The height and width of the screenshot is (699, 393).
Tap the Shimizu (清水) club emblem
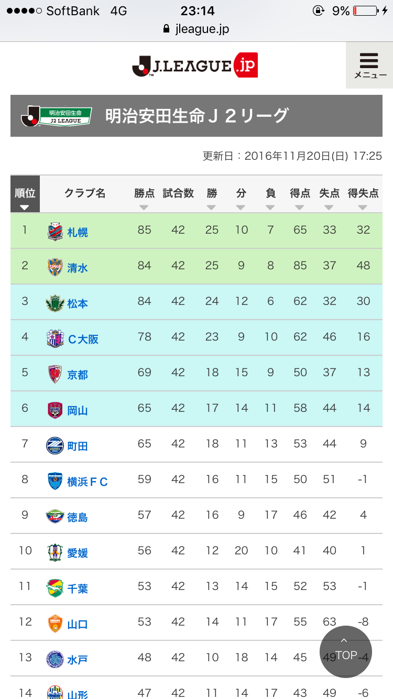click(54, 267)
